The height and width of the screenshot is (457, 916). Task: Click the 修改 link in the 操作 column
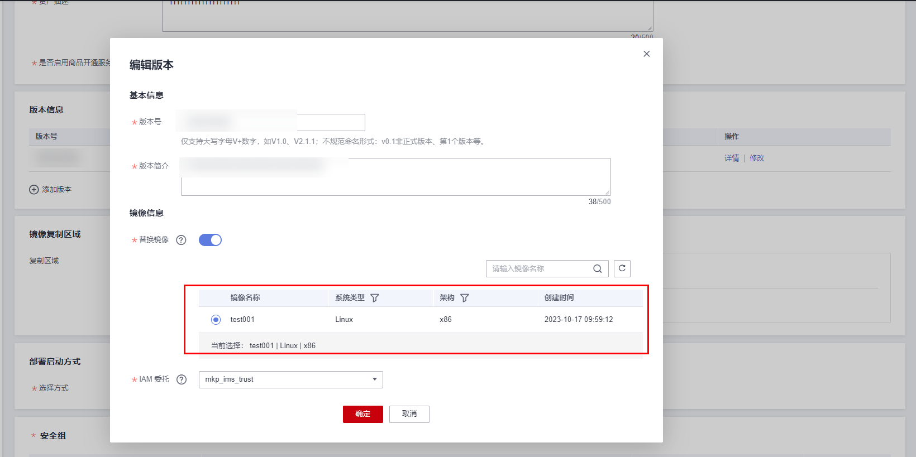point(757,158)
